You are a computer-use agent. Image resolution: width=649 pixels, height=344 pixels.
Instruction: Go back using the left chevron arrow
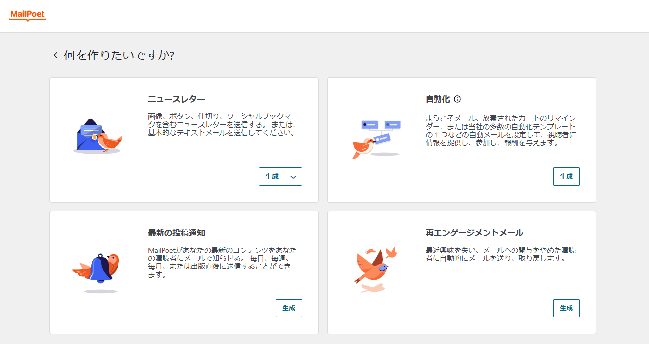55,55
